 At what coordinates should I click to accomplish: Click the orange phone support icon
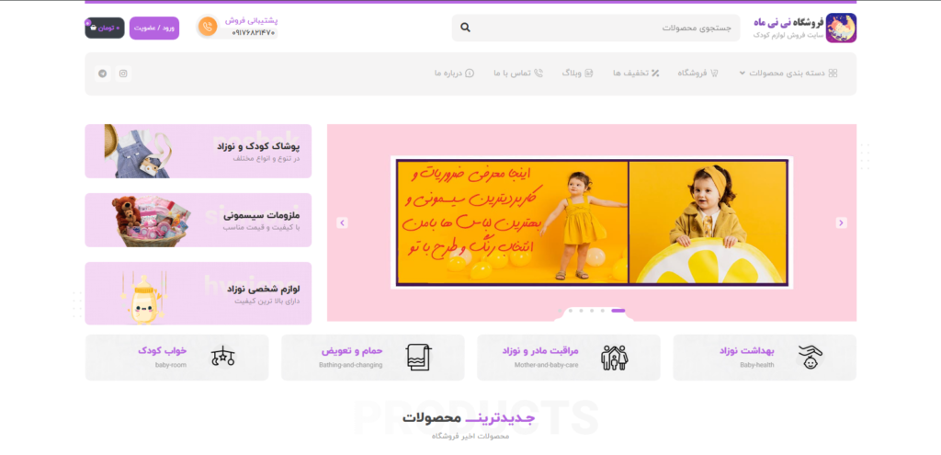pos(208,28)
